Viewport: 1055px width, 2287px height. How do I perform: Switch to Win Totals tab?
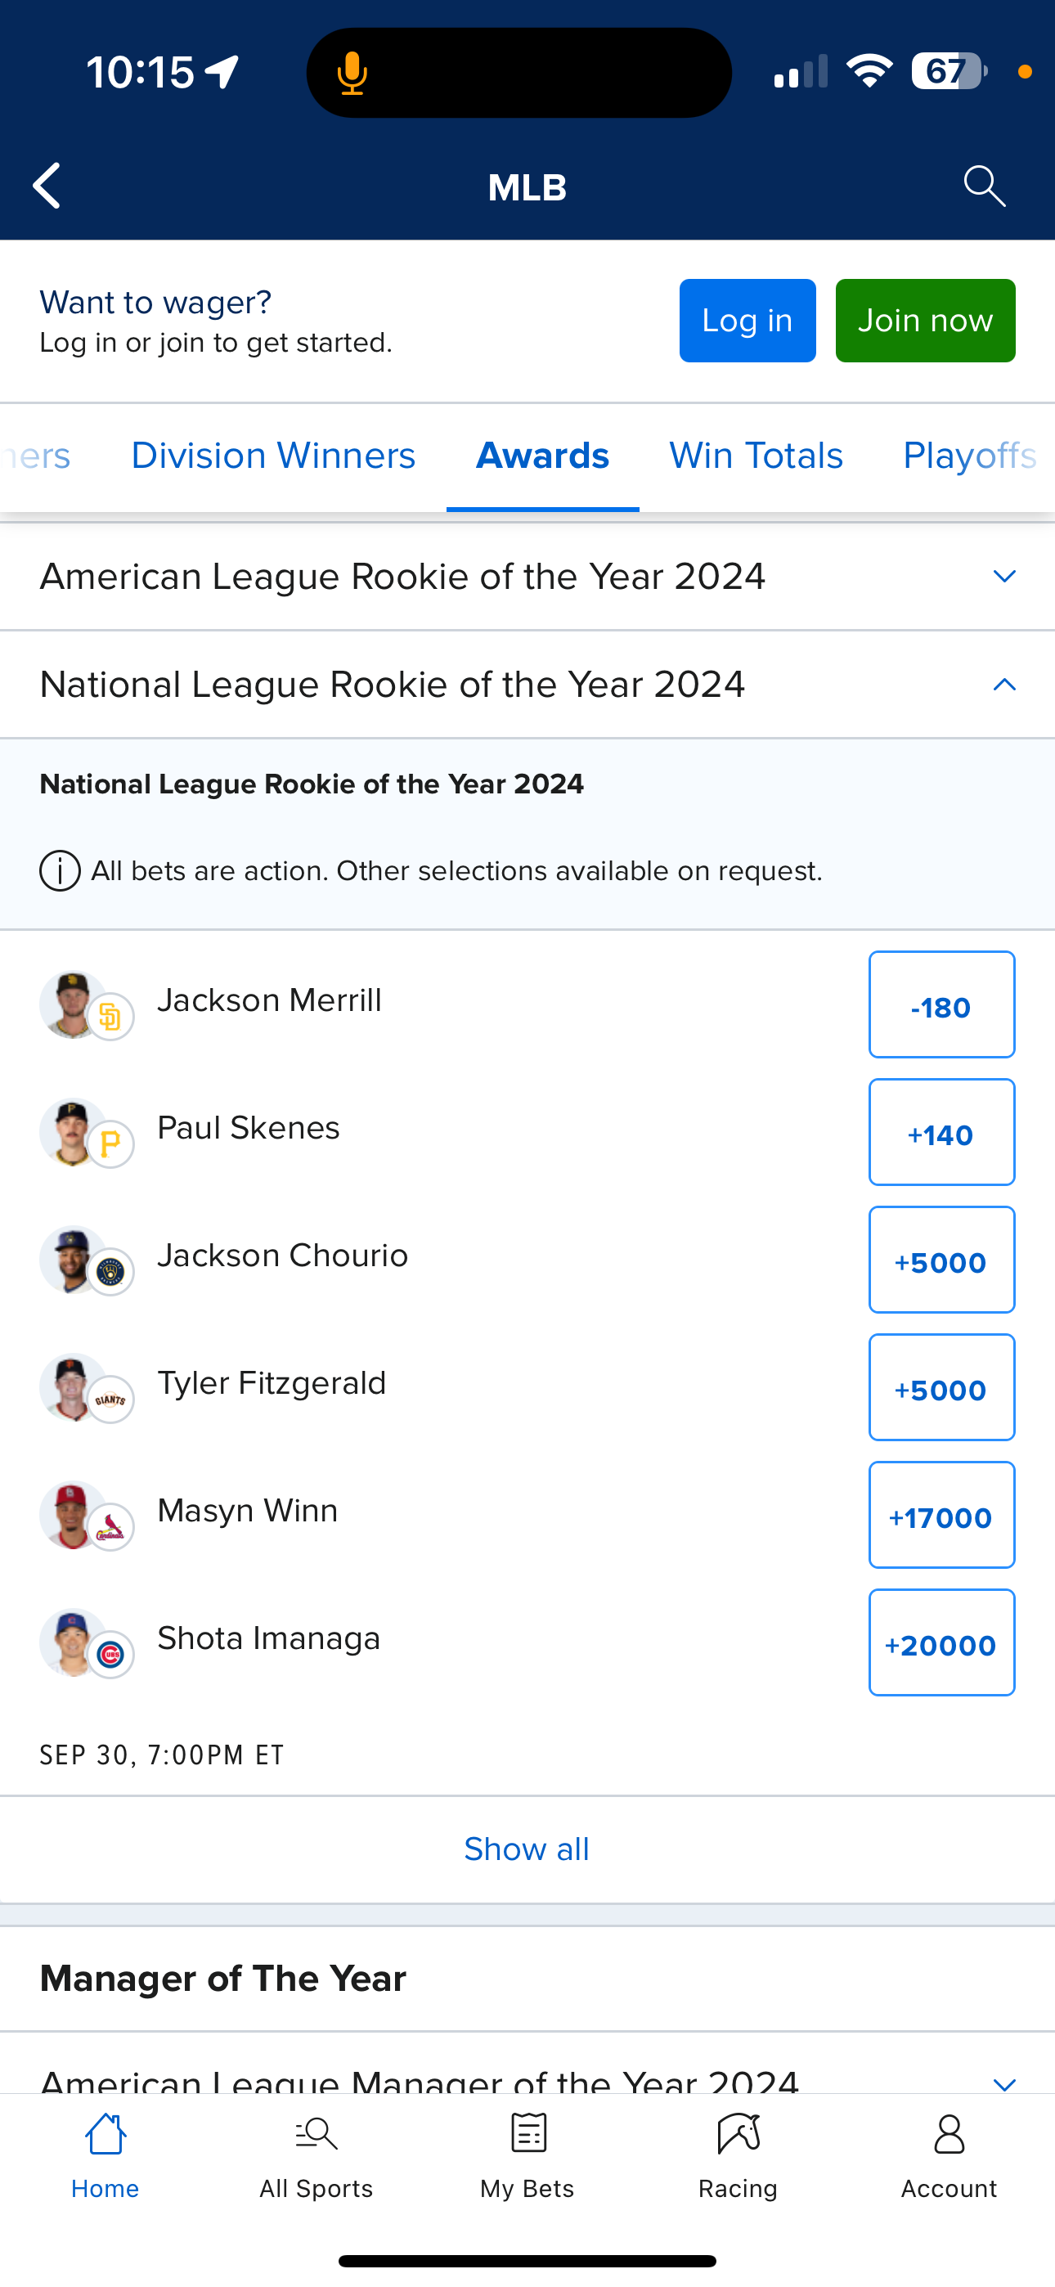pos(756,456)
